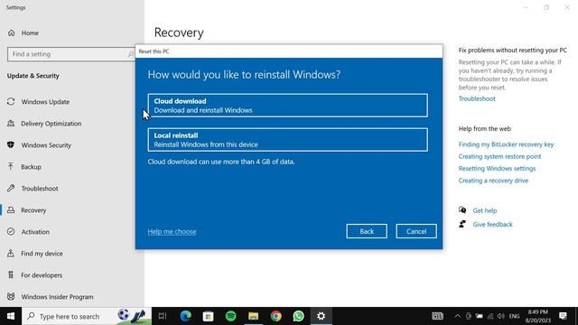Click the Find my device icon
578x325 pixels.
click(11, 253)
